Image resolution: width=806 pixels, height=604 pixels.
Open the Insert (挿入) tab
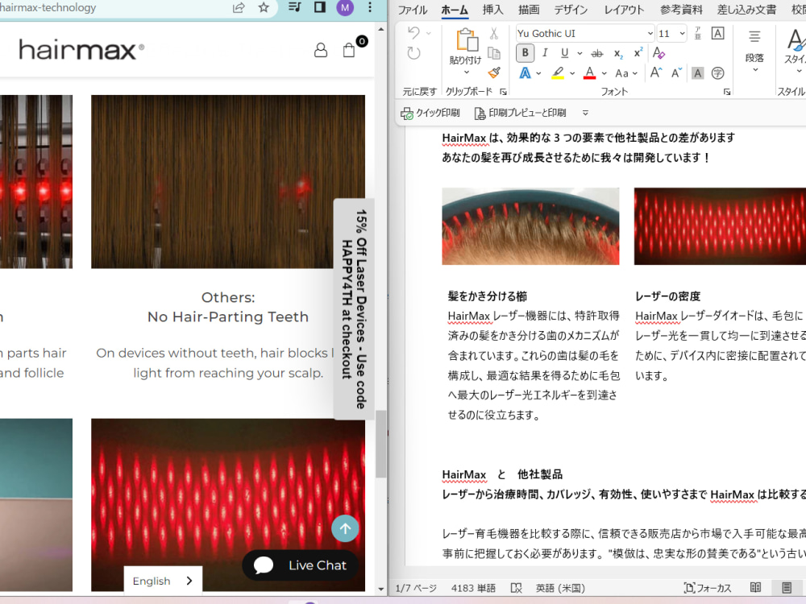pyautogui.click(x=492, y=10)
